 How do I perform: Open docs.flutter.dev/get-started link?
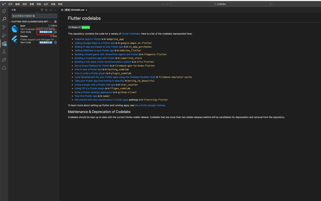point(150,106)
